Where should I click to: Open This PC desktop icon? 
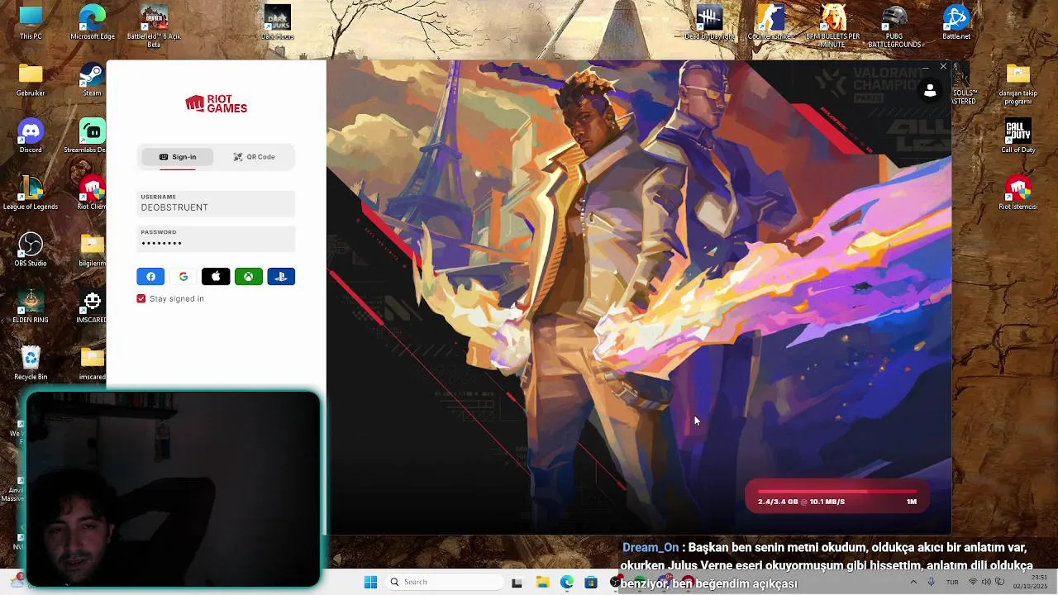click(31, 22)
